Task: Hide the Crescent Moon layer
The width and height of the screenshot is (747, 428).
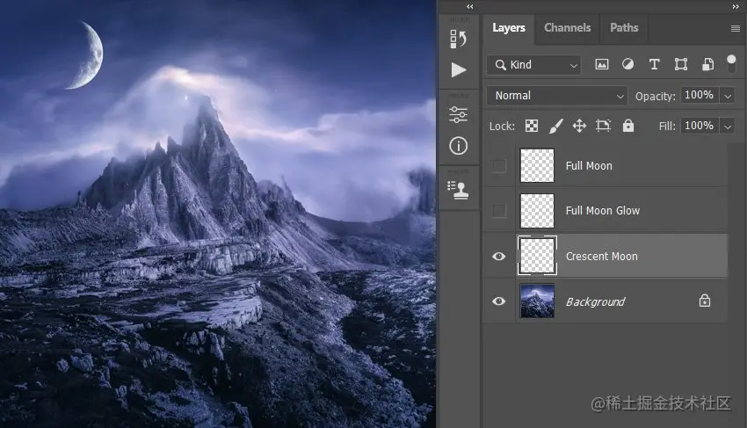Action: (x=499, y=257)
